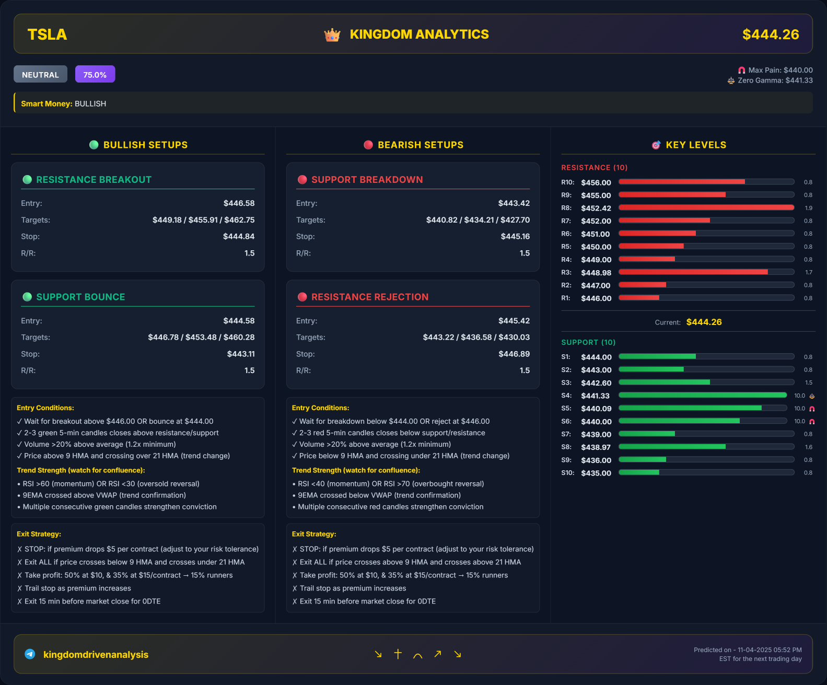
Task: Click the NEUTRAL badge
Action: click(x=40, y=74)
